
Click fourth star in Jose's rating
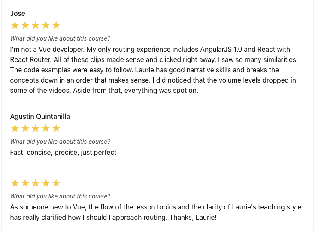click(46, 25)
